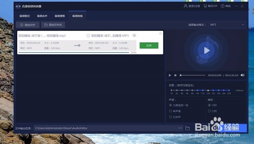Switch to the 音频合并 tab

point(42,16)
